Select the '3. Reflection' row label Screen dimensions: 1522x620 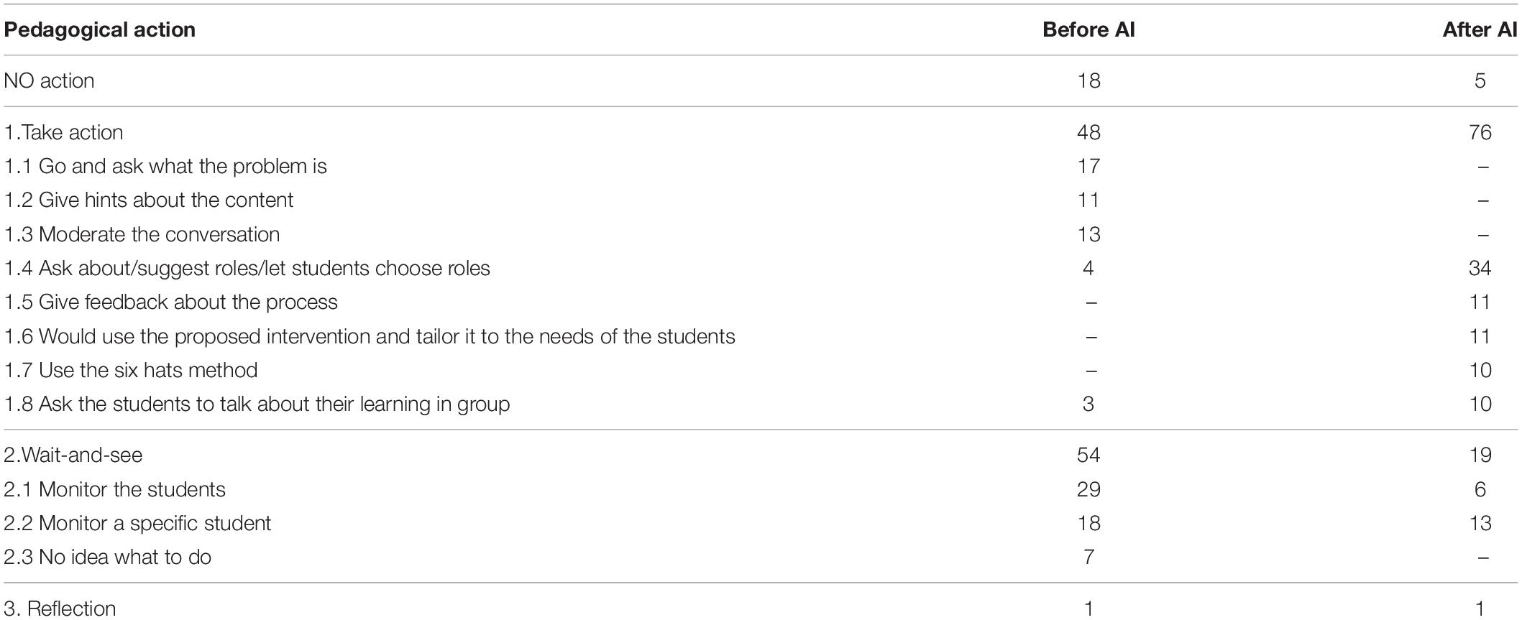pos(60,608)
